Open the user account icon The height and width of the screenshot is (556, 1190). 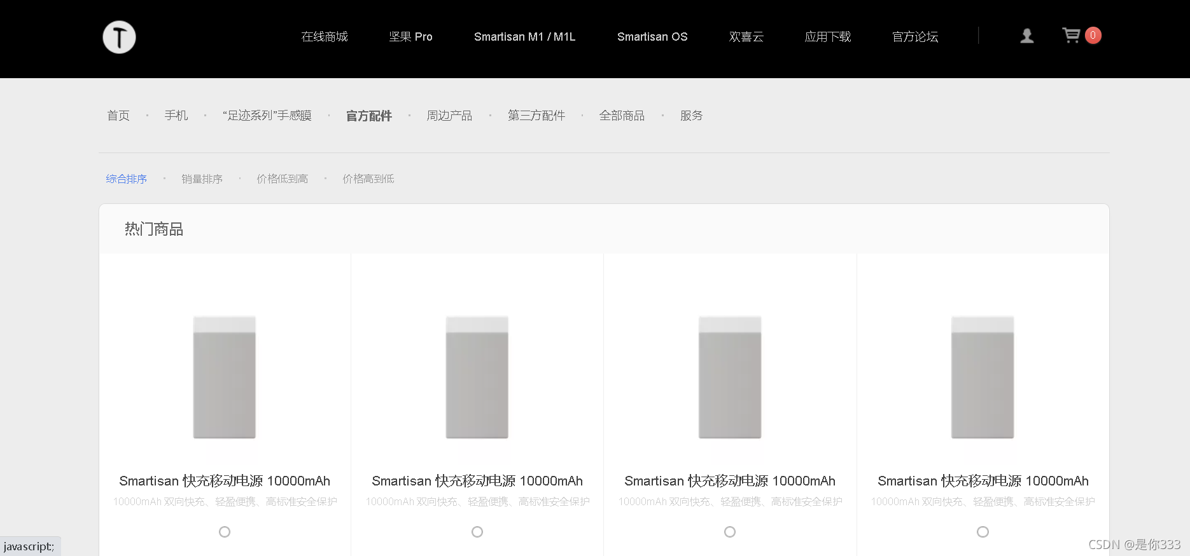point(1026,36)
